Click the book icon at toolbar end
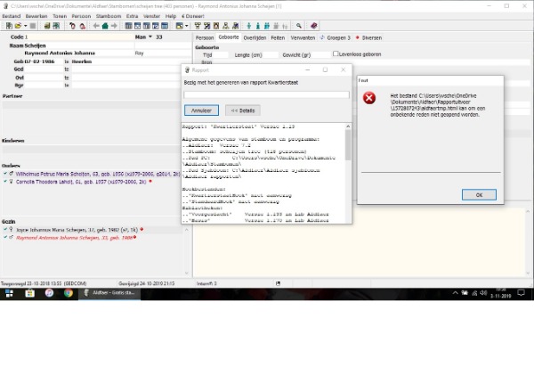 pos(313,27)
